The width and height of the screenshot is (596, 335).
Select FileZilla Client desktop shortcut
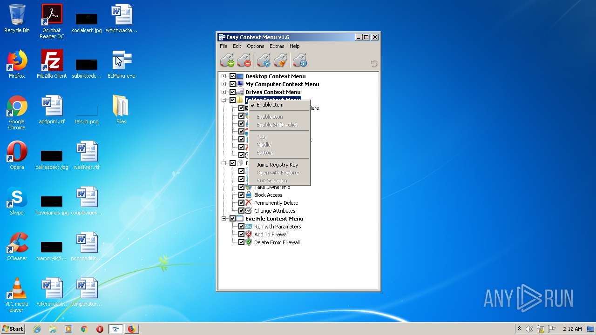pos(52,65)
